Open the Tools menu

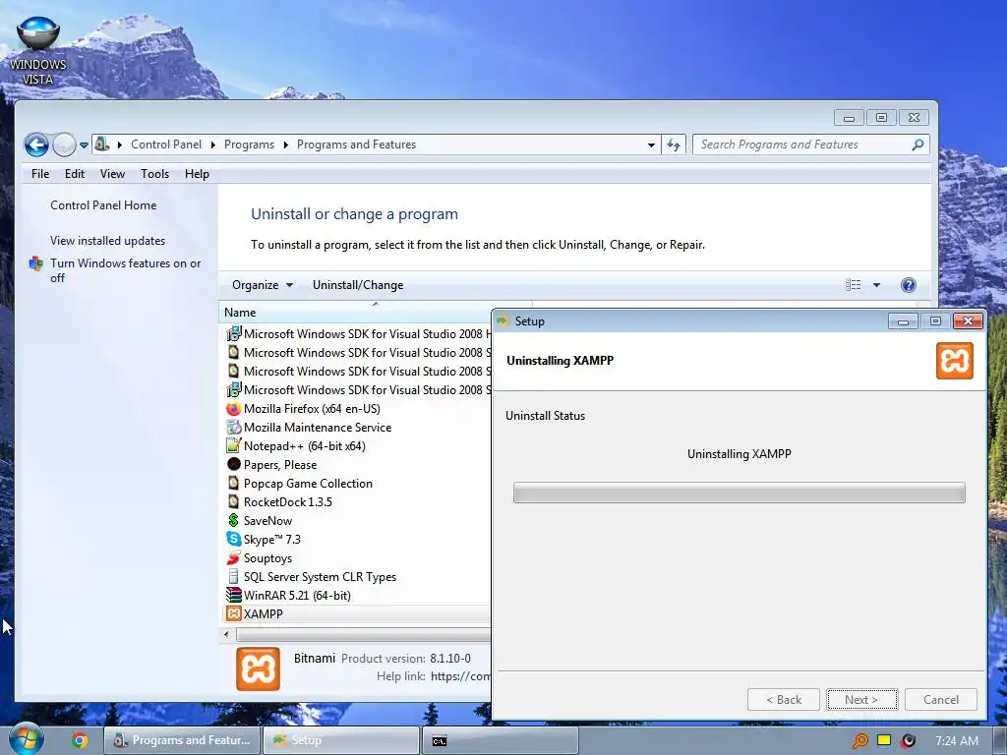tap(154, 174)
